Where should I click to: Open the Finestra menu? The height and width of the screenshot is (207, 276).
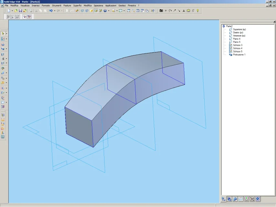pos(132,5)
